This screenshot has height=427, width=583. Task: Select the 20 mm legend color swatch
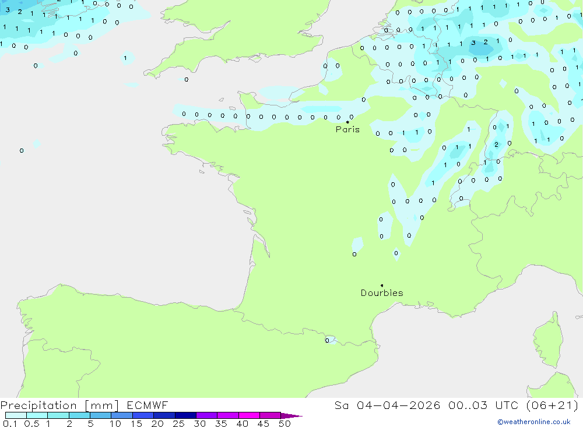pyautogui.click(x=164, y=415)
